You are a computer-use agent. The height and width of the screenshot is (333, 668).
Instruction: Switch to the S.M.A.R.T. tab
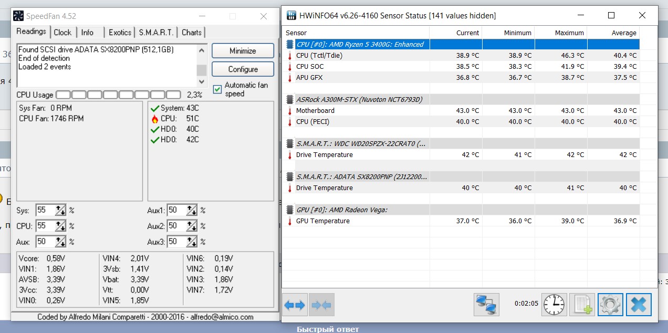pyautogui.click(x=156, y=33)
